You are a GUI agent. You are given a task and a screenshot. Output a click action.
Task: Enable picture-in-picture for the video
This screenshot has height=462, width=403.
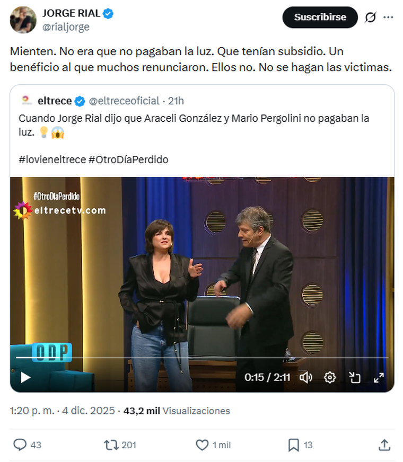tap(356, 378)
